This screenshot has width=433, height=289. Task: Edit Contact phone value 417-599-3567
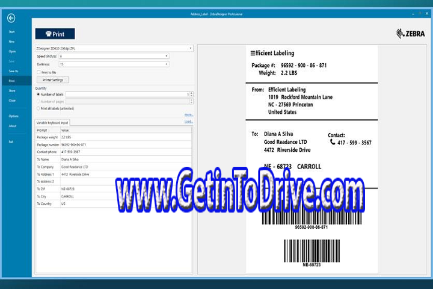(x=126, y=152)
